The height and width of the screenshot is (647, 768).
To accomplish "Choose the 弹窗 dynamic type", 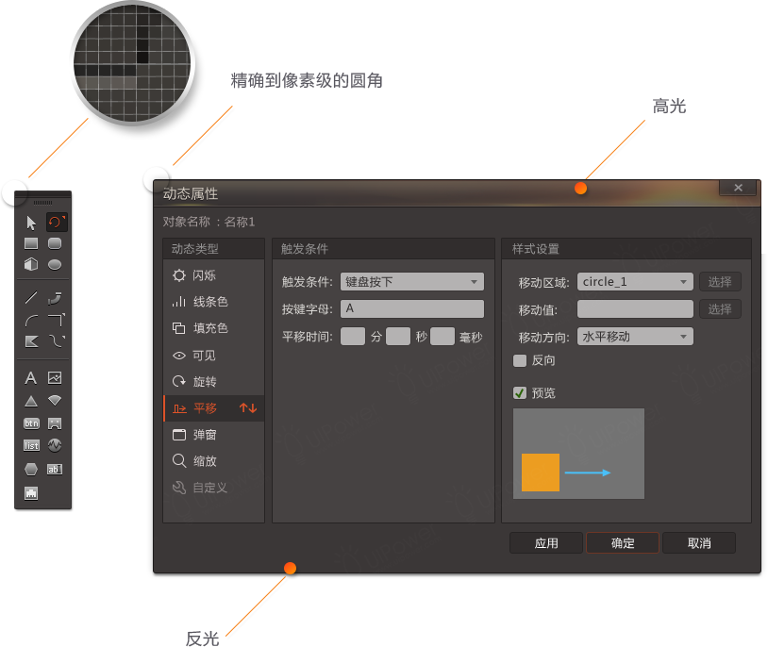I will tap(214, 435).
